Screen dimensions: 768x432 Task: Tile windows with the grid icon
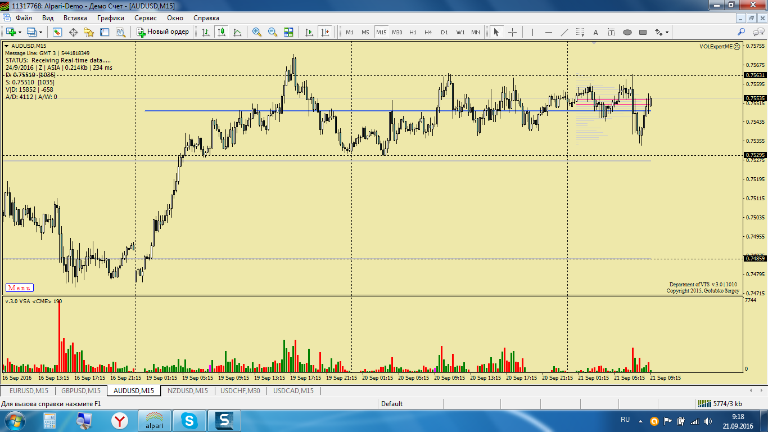point(288,32)
